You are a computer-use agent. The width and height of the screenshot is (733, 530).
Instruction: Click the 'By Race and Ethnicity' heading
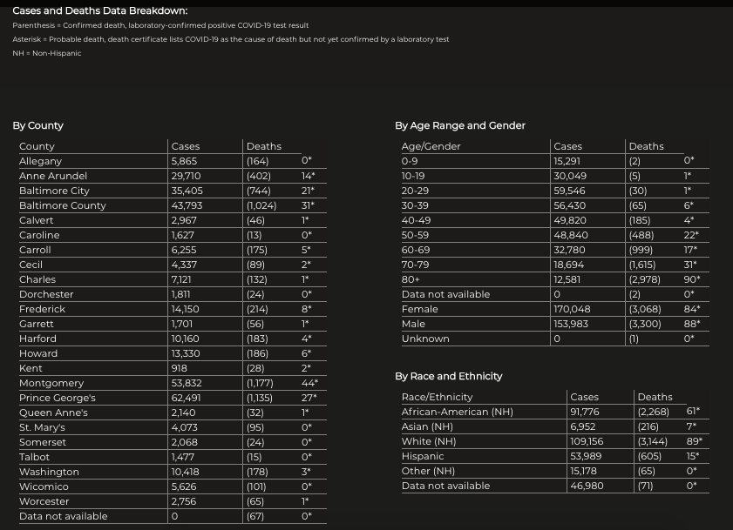point(448,376)
